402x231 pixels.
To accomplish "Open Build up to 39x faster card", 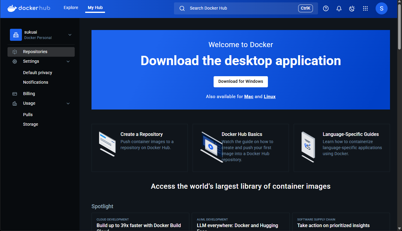I will pyautogui.click(x=140, y=222).
